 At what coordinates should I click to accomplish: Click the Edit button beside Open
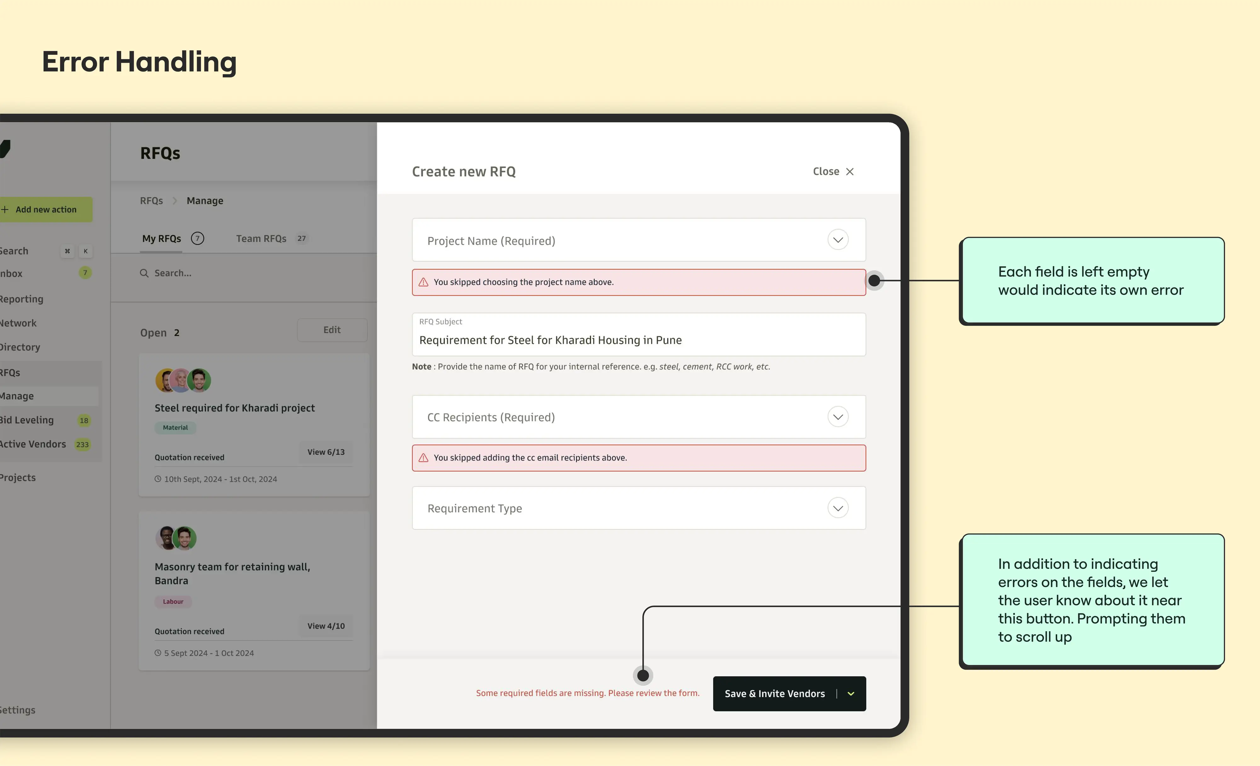pos(332,330)
